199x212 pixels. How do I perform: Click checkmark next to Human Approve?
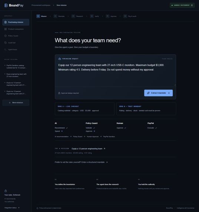click(125, 128)
